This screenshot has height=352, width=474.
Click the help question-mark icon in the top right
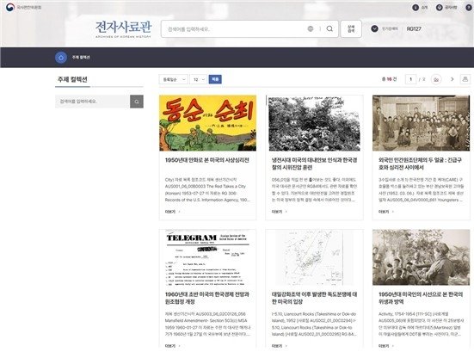tap(469, 8)
